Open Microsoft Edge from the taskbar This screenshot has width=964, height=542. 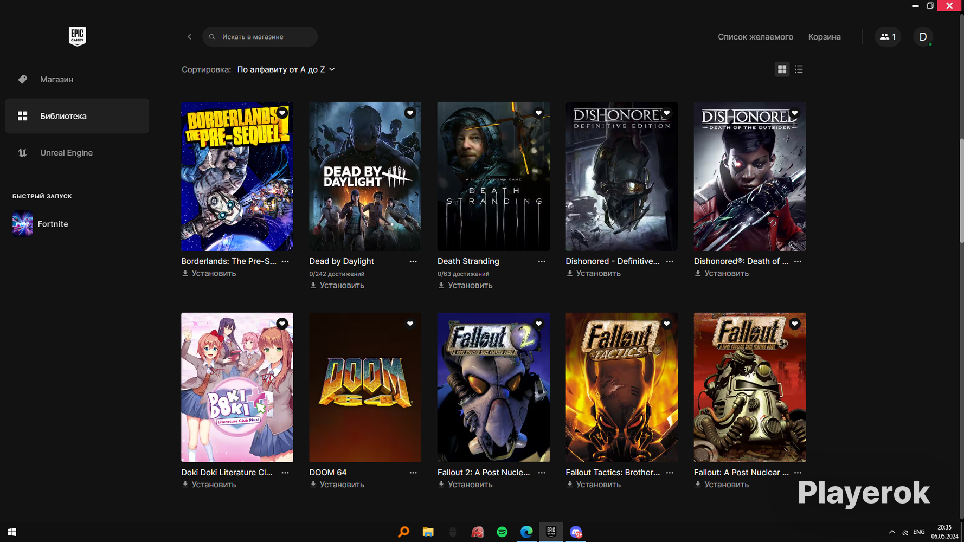tap(526, 532)
